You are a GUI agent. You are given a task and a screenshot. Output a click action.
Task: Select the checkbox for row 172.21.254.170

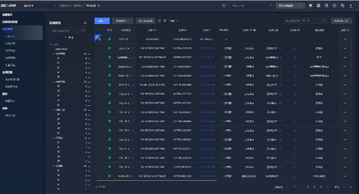tap(99, 76)
